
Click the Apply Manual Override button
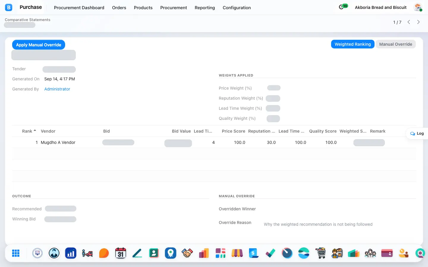(x=39, y=45)
